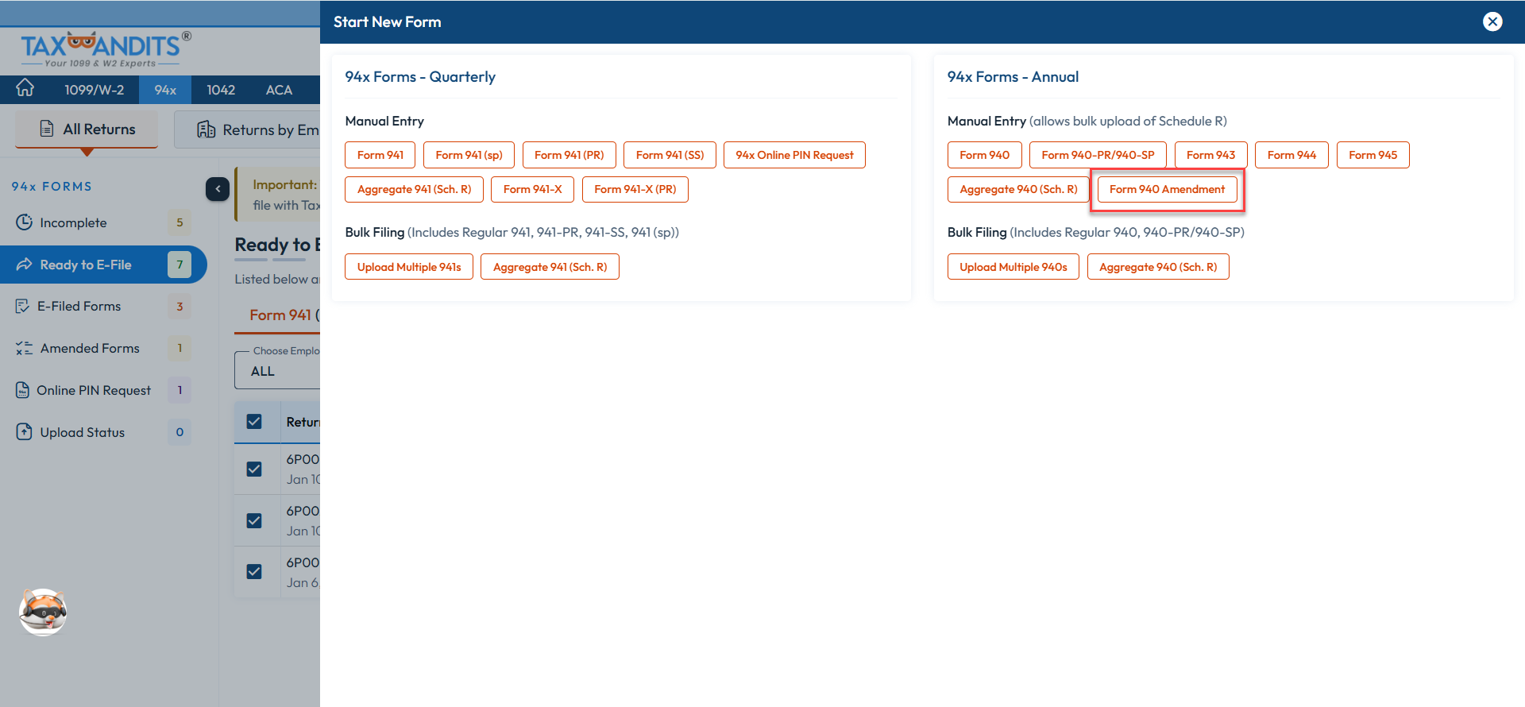The height and width of the screenshot is (707, 1525).
Task: Switch to the 94x tab
Action: click(x=165, y=90)
